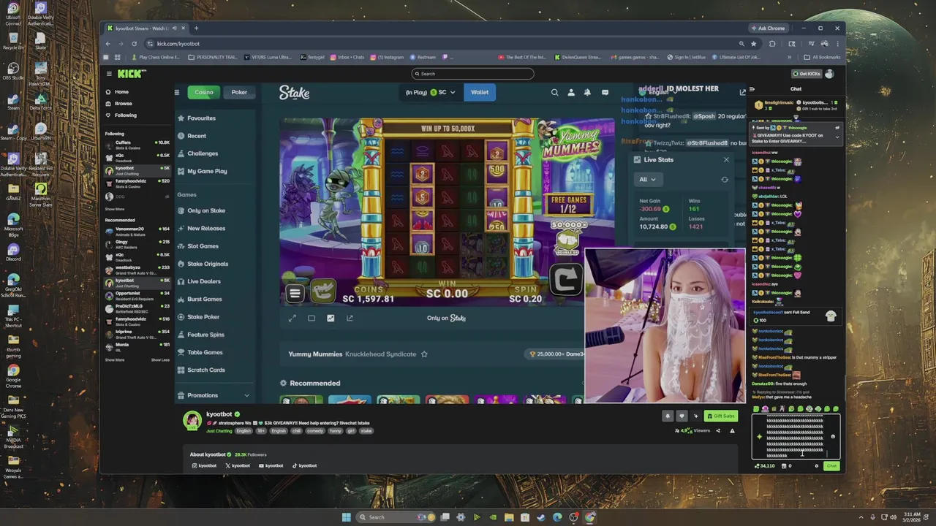Open the Kick user avatar menu
Screen dimensions: 936x526
[829, 74]
